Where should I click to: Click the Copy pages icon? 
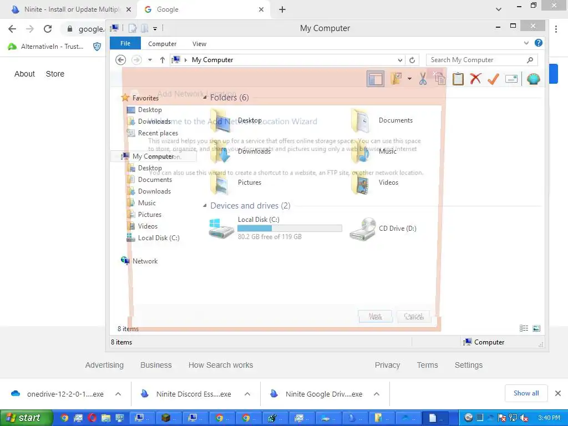[440, 79]
